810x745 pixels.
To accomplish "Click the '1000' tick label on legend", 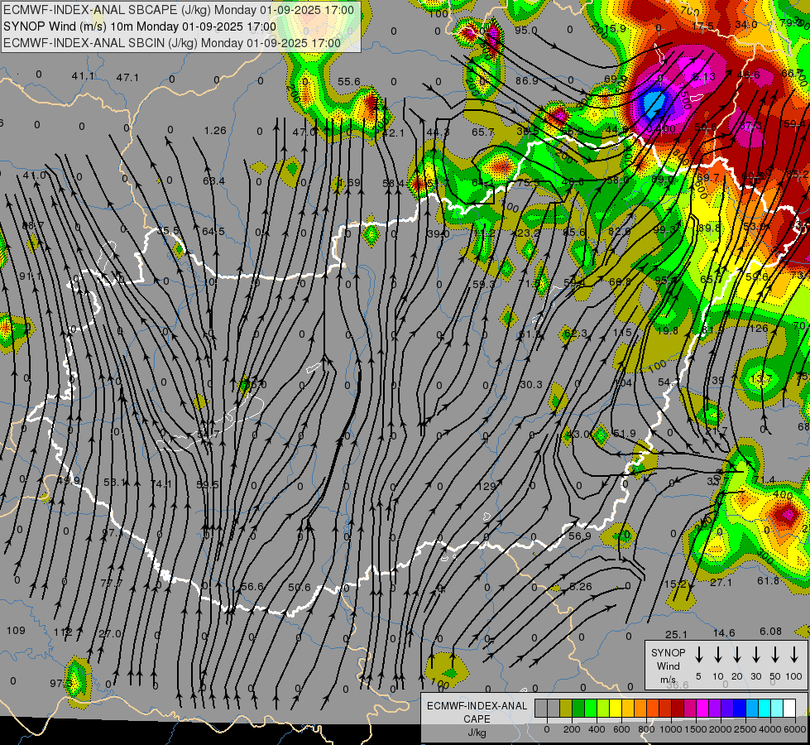I will click(x=671, y=729).
